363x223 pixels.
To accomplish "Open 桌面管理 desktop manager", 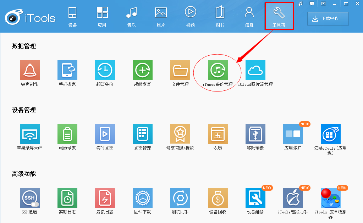I will pyautogui.click(x=143, y=134).
